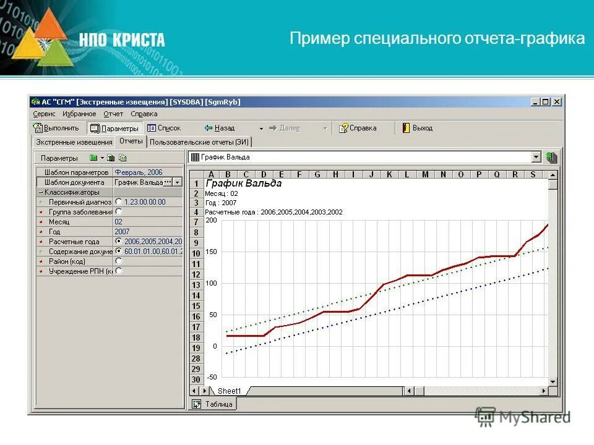This screenshot has width=594, height=445.
Task: Open the Шаблон документа dropdown arrow
Action: (177, 183)
